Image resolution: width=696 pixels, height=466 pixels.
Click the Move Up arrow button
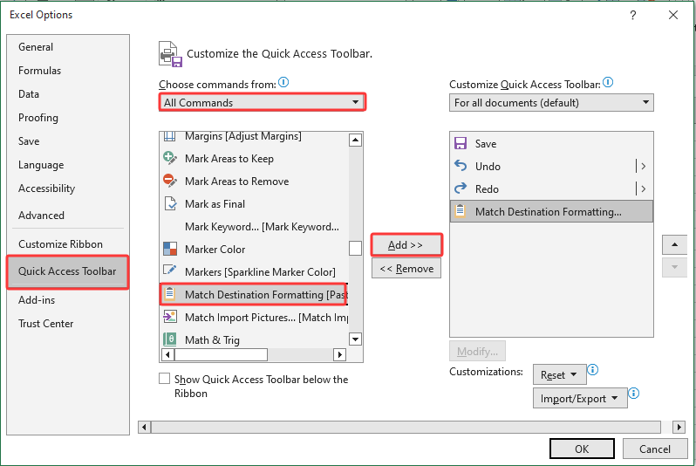coord(674,245)
